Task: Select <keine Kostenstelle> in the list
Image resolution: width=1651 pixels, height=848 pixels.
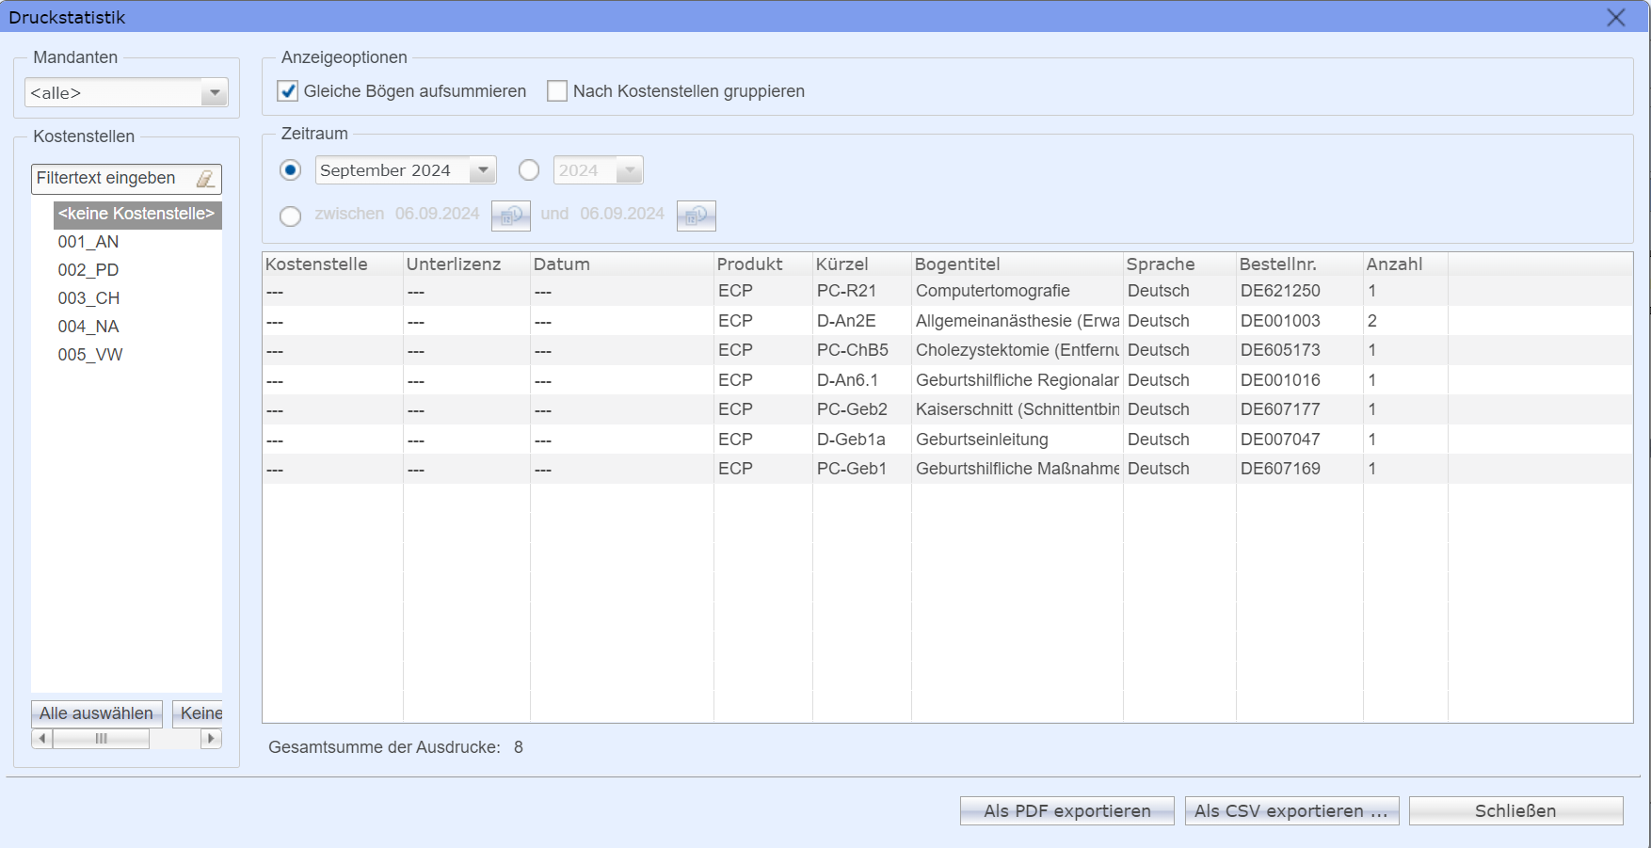Action: coord(137,215)
